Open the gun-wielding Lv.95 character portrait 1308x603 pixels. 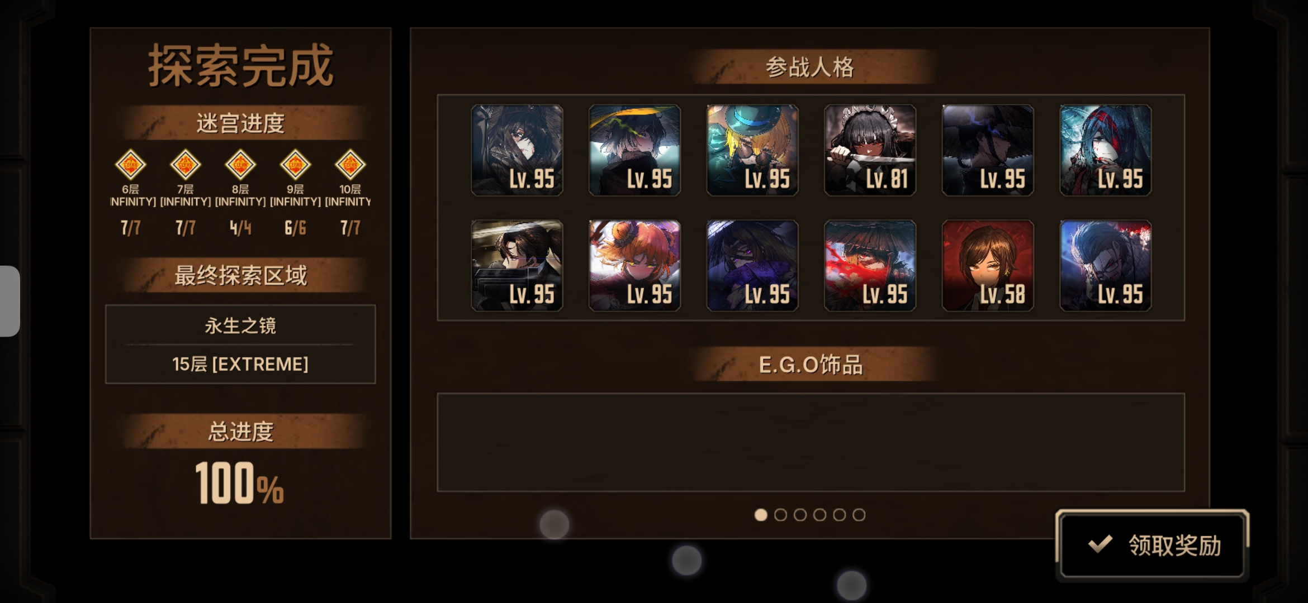click(516, 265)
